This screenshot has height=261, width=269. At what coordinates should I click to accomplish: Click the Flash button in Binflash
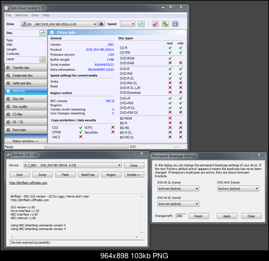66,175
